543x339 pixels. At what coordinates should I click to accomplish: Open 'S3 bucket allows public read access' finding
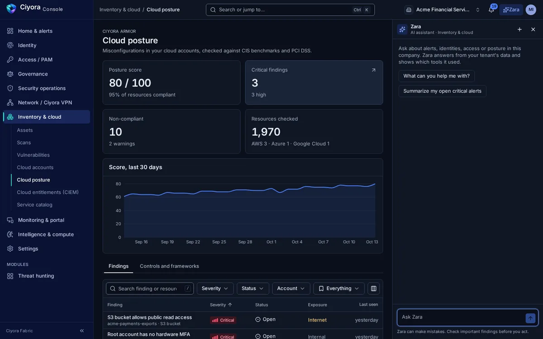[150, 317]
